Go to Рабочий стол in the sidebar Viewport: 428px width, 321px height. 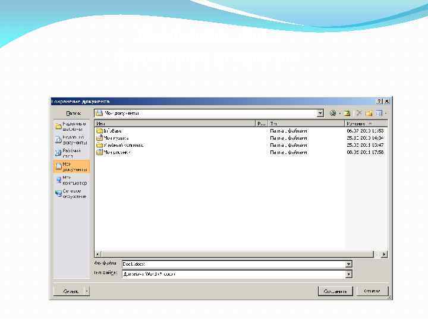71,153
